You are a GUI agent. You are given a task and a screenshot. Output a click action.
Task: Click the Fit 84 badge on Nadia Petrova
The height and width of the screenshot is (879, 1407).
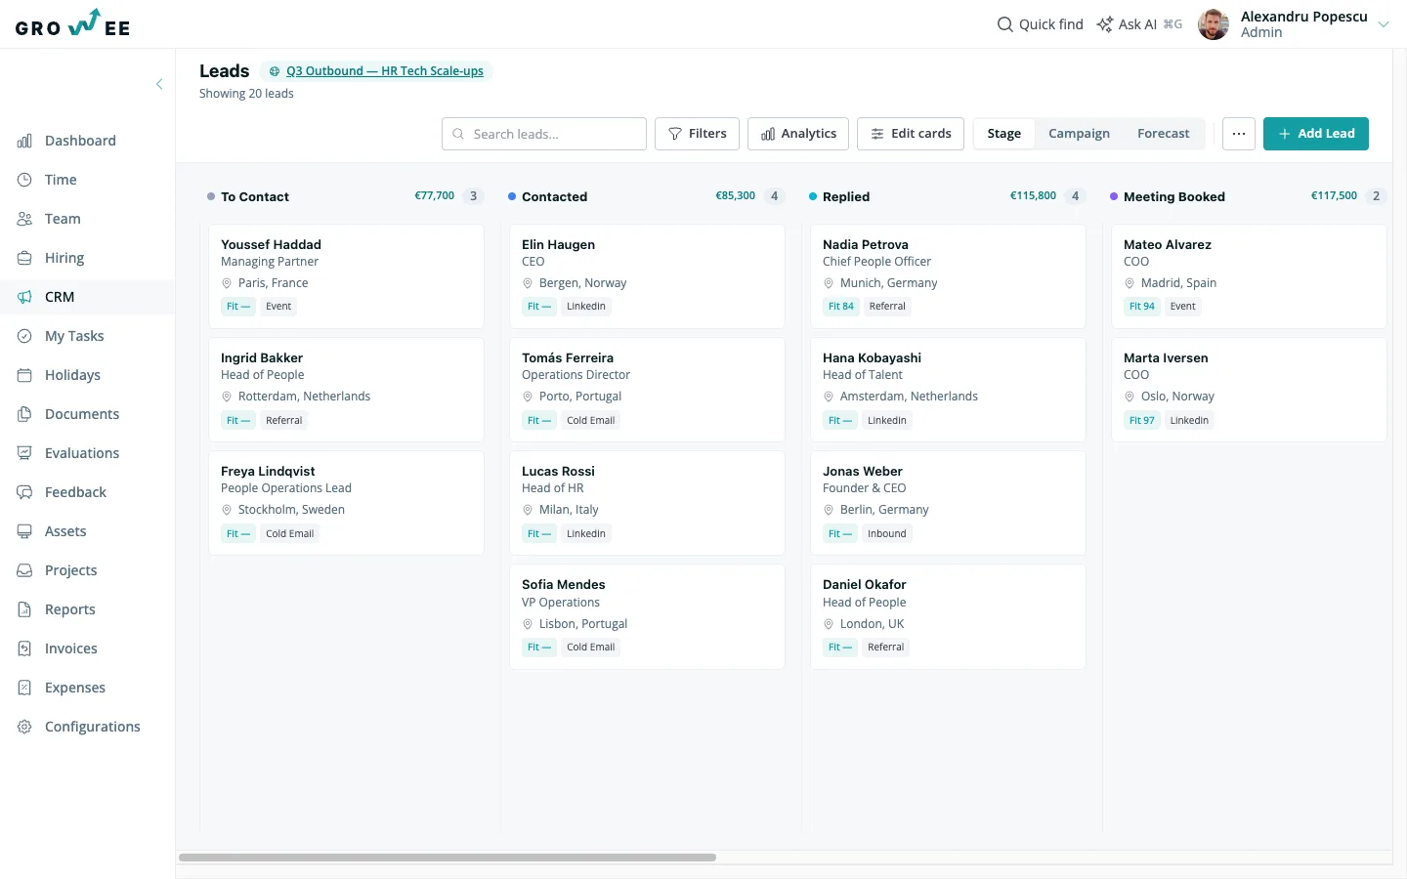pyautogui.click(x=840, y=307)
